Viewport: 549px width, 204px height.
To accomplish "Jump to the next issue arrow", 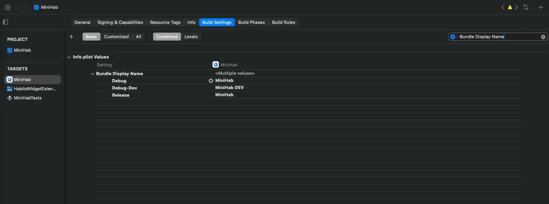I will (x=516, y=7).
